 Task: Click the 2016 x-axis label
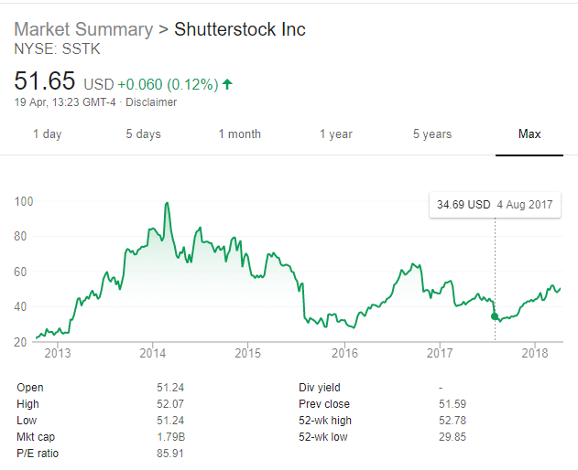coord(344,353)
